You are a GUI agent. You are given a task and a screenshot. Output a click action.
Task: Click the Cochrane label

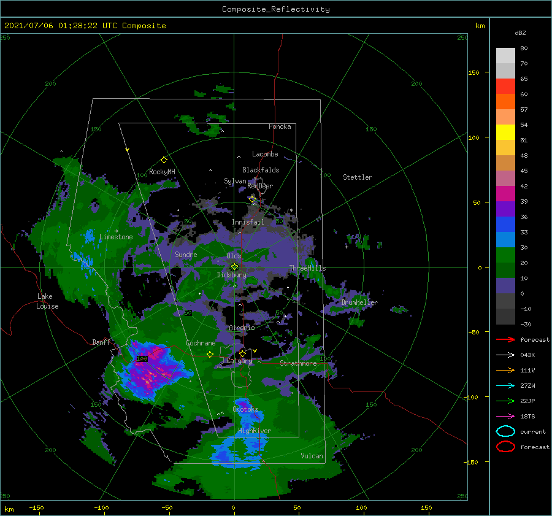(201, 343)
